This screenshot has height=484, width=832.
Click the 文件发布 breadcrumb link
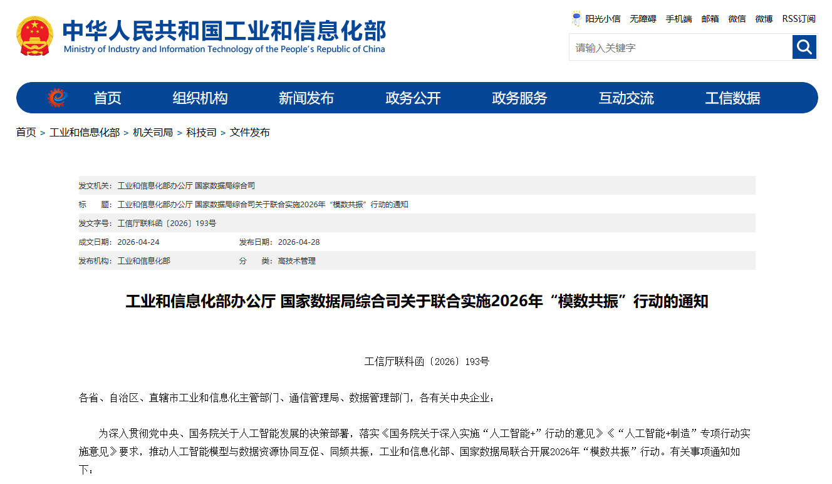pyautogui.click(x=250, y=132)
